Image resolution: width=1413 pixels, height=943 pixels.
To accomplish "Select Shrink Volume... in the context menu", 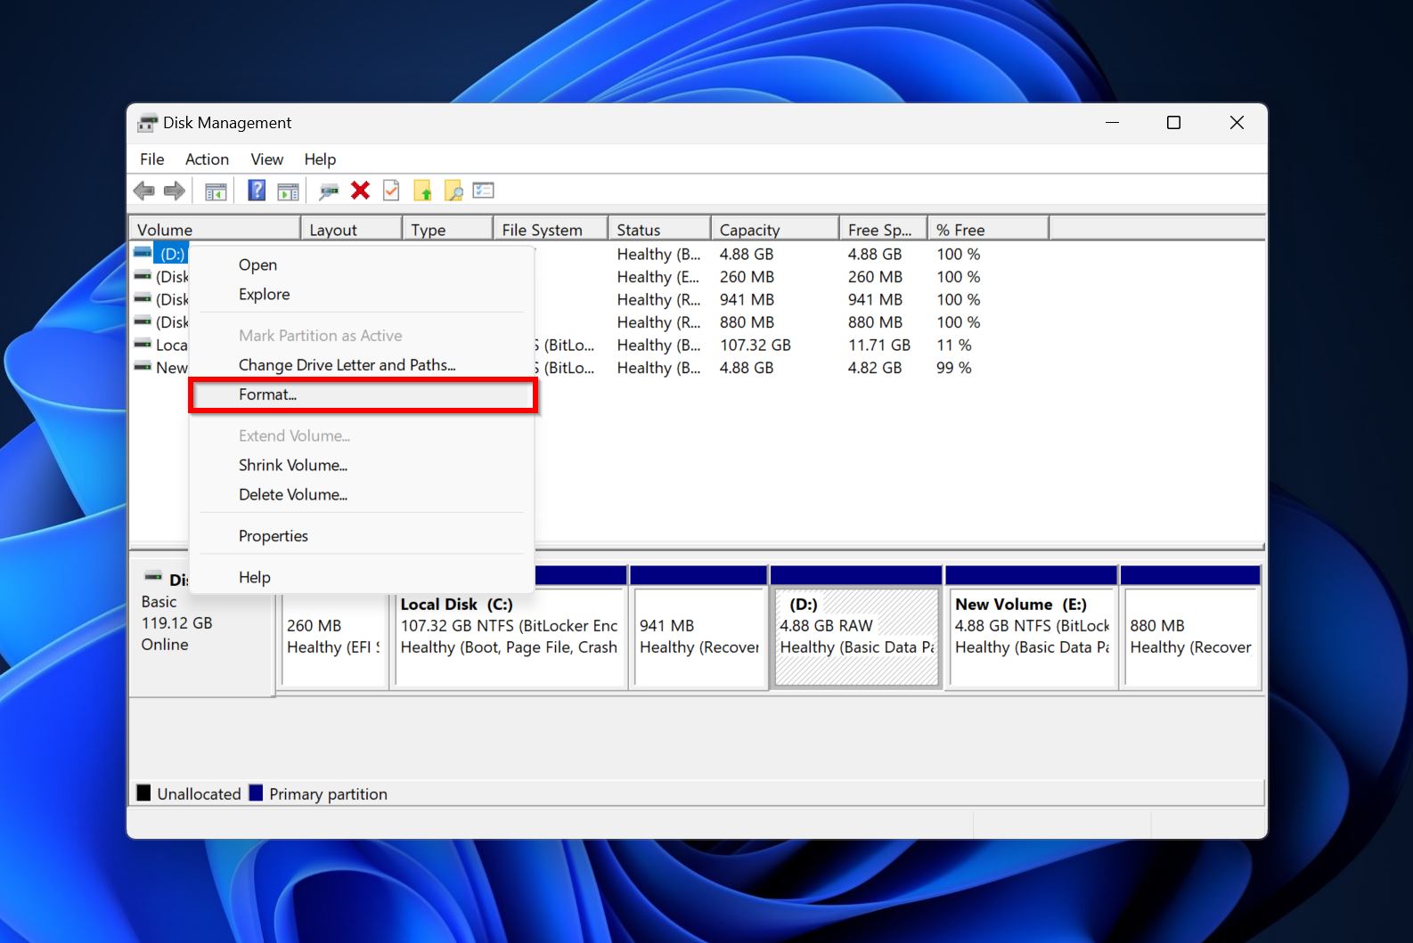I will (x=362, y=465).
